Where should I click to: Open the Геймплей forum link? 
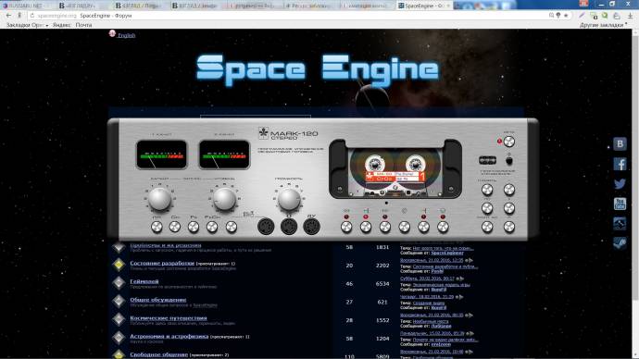(x=144, y=281)
